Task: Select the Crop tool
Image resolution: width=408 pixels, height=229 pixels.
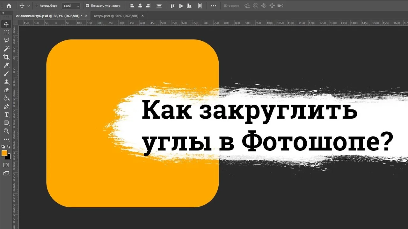Action: coord(6,57)
